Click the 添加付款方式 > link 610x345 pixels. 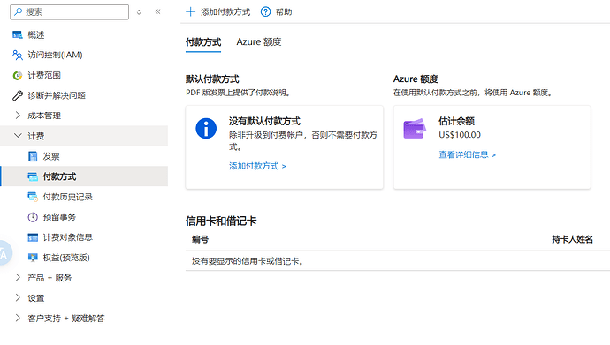coord(257,166)
